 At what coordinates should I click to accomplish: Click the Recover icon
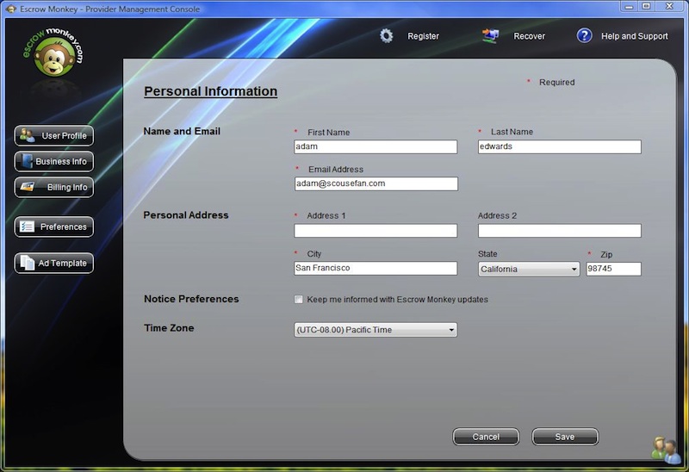tap(491, 36)
